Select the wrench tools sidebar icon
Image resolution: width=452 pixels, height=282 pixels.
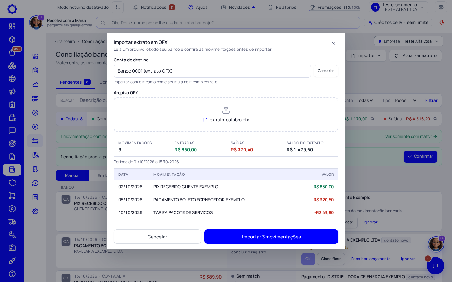click(12, 235)
